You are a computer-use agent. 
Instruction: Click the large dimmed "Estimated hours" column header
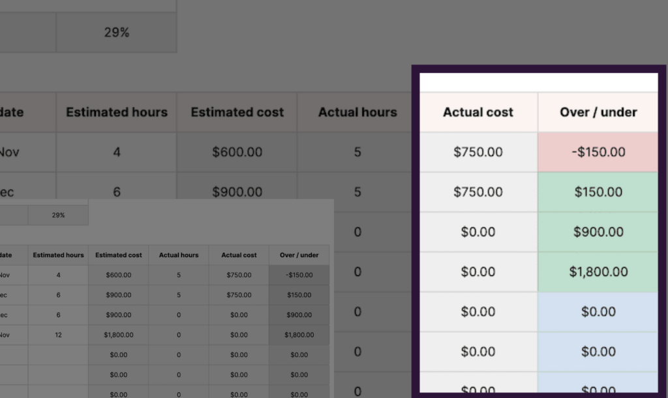point(116,112)
